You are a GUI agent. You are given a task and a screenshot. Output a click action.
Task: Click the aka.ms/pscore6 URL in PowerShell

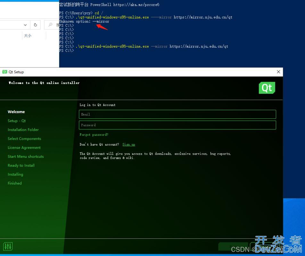pyautogui.click(x=136, y=5)
